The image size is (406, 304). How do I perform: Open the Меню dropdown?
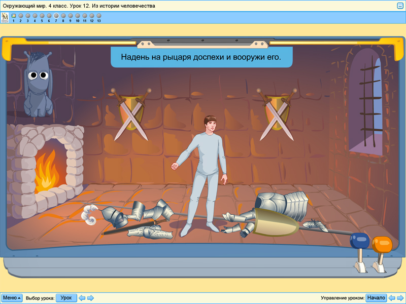coord(12,298)
